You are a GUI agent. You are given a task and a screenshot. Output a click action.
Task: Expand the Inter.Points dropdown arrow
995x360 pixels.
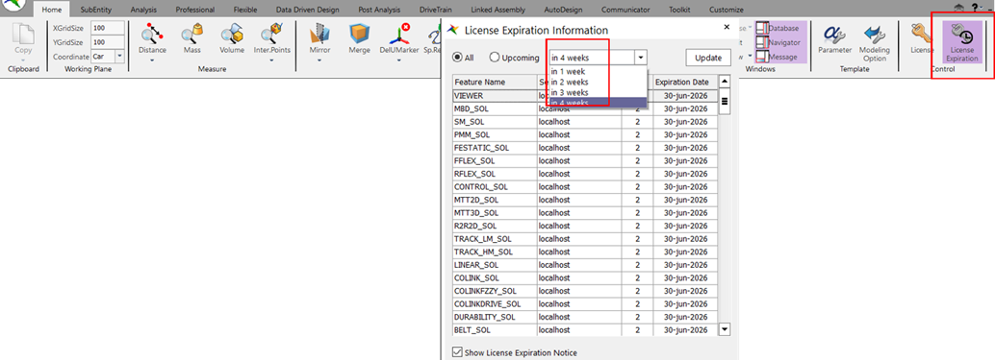271,60
